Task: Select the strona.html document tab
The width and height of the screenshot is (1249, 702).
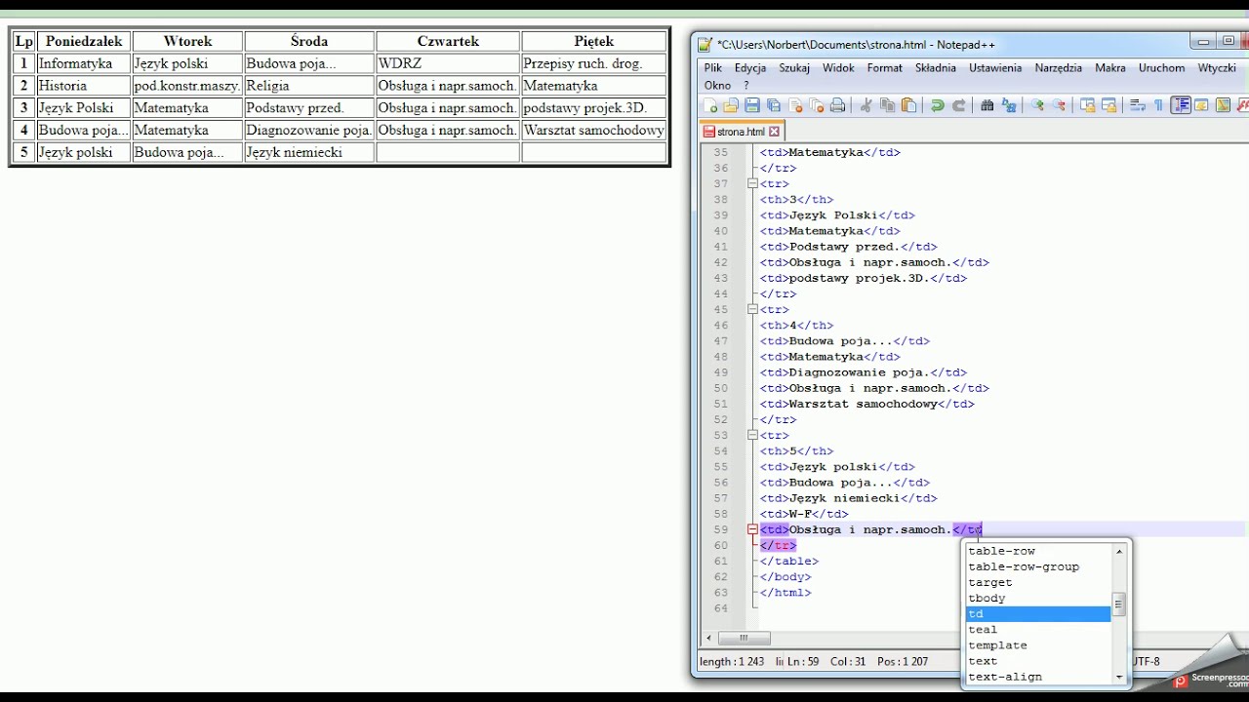Action: (x=742, y=132)
